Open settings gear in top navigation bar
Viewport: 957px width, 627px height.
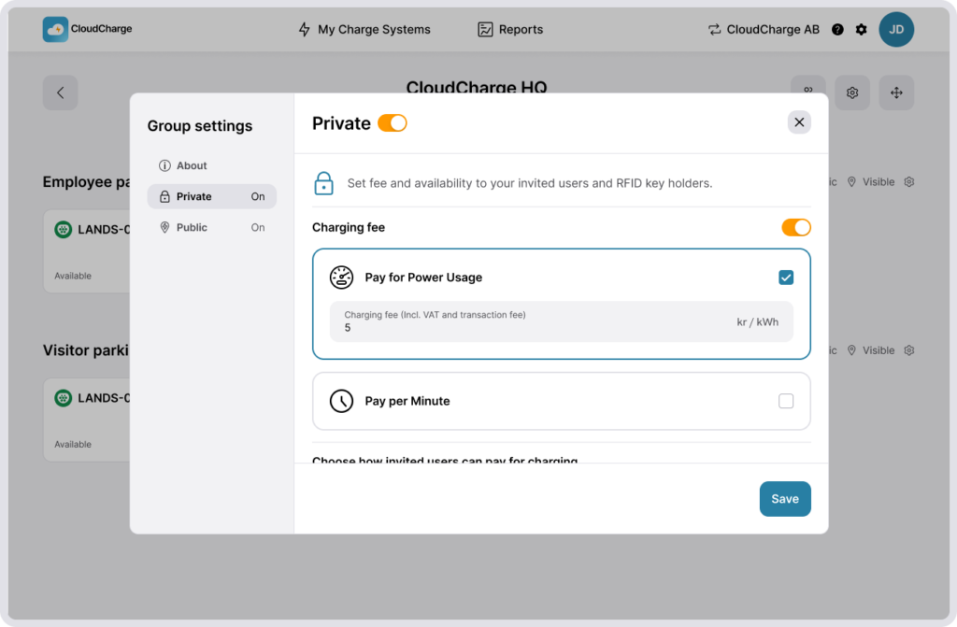(861, 29)
